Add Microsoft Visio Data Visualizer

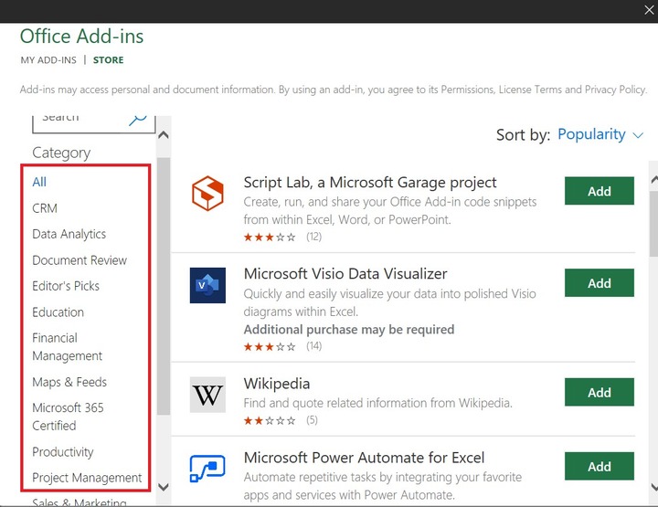(x=599, y=283)
